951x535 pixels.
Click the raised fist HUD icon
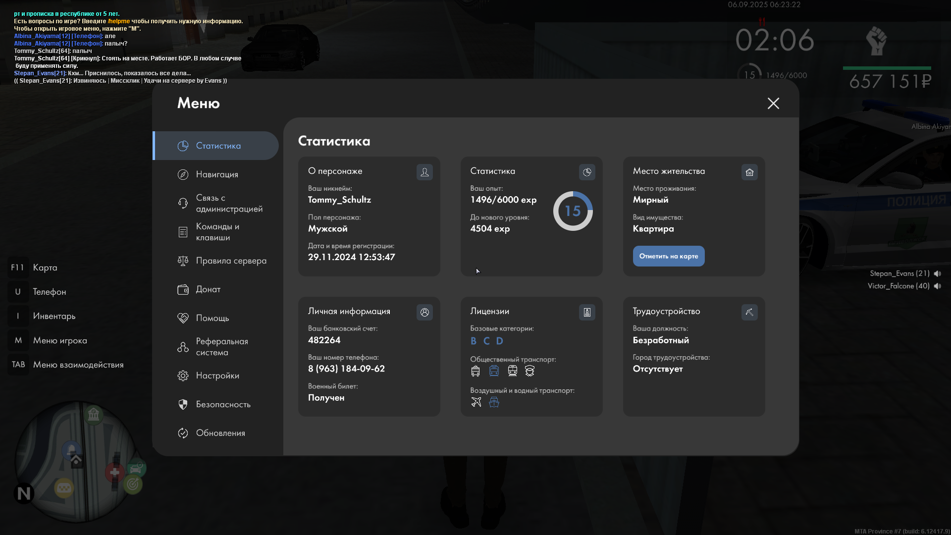[876, 41]
